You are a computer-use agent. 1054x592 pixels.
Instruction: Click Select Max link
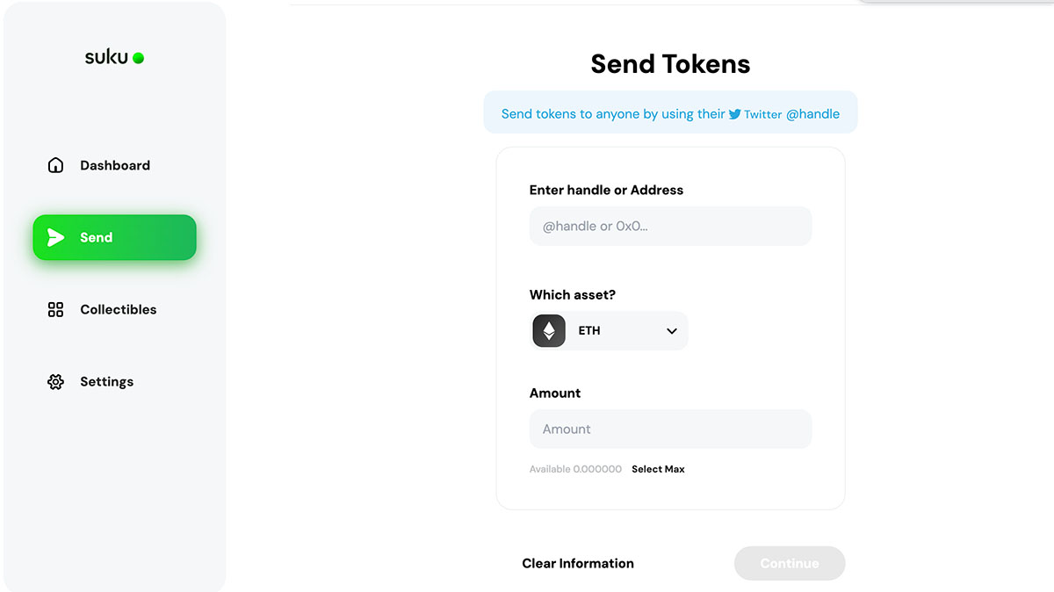coord(658,469)
